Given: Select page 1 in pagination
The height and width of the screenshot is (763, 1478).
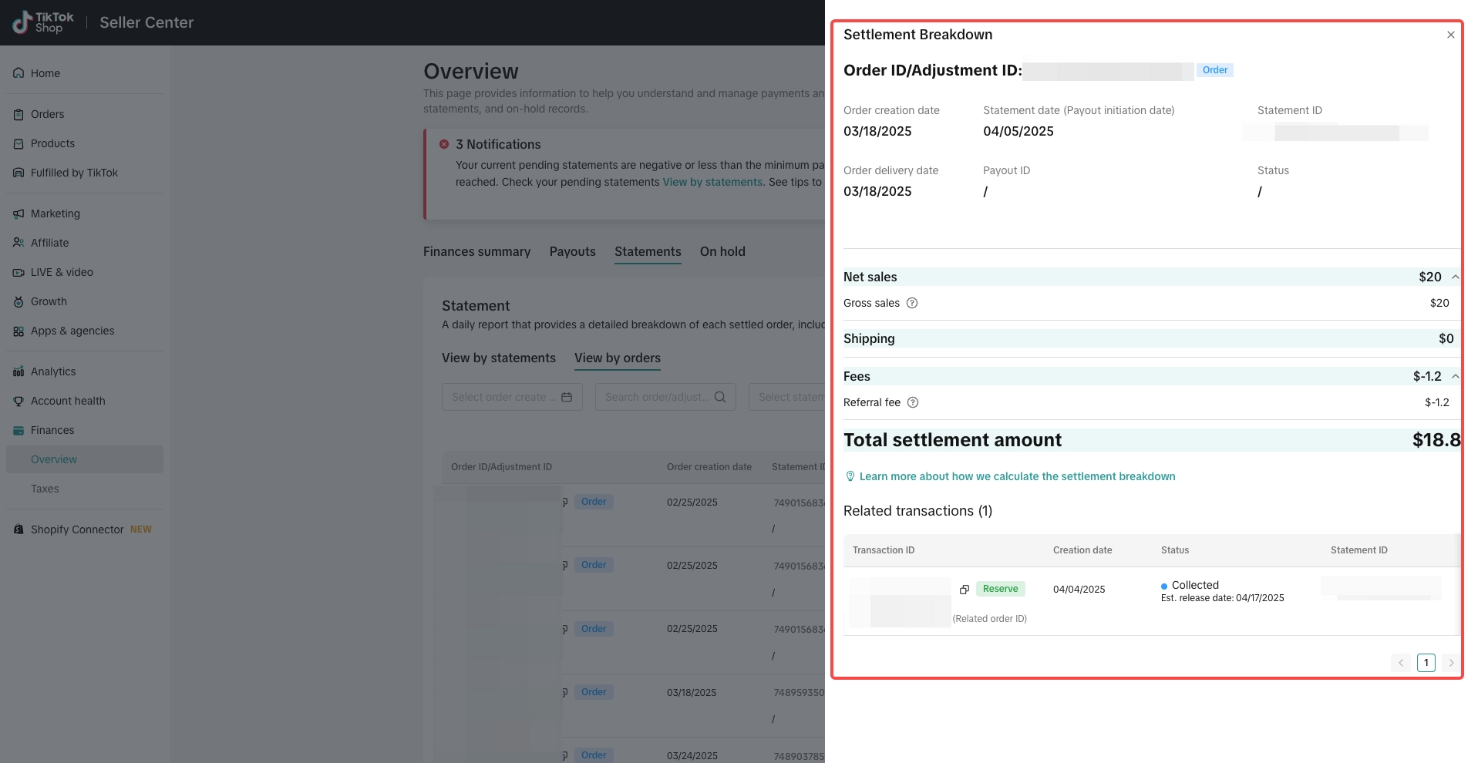Looking at the screenshot, I should 1426,663.
